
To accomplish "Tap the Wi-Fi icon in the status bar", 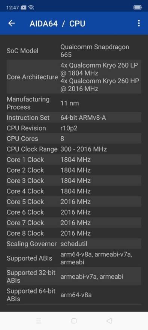I will click(x=31, y=8).
